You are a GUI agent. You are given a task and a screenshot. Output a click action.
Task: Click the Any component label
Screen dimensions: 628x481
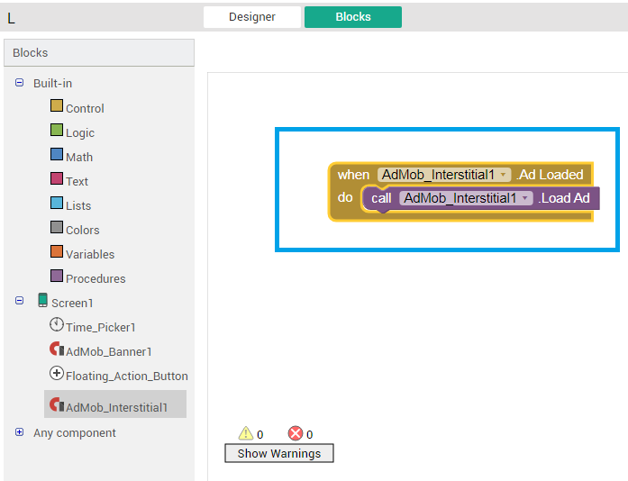tap(75, 433)
